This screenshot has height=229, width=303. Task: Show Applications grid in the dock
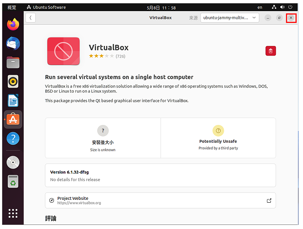(x=13, y=213)
